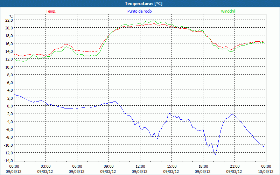
Task: Click the dew point minimum near -12
Action: point(216,154)
